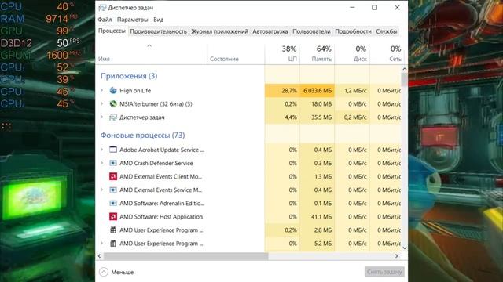Click the Меньше collapse arrow icon
Screen dimensions: 503x282
pos(104,272)
